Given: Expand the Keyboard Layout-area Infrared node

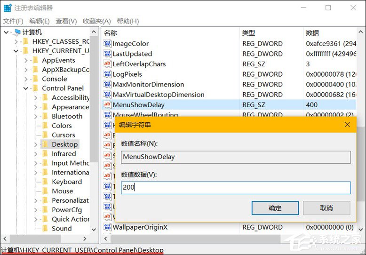Looking at the screenshot, I should coord(36,154).
